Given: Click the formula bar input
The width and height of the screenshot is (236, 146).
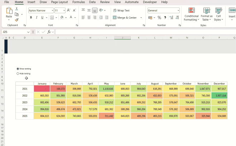Looking at the screenshot, I should coord(145,32).
